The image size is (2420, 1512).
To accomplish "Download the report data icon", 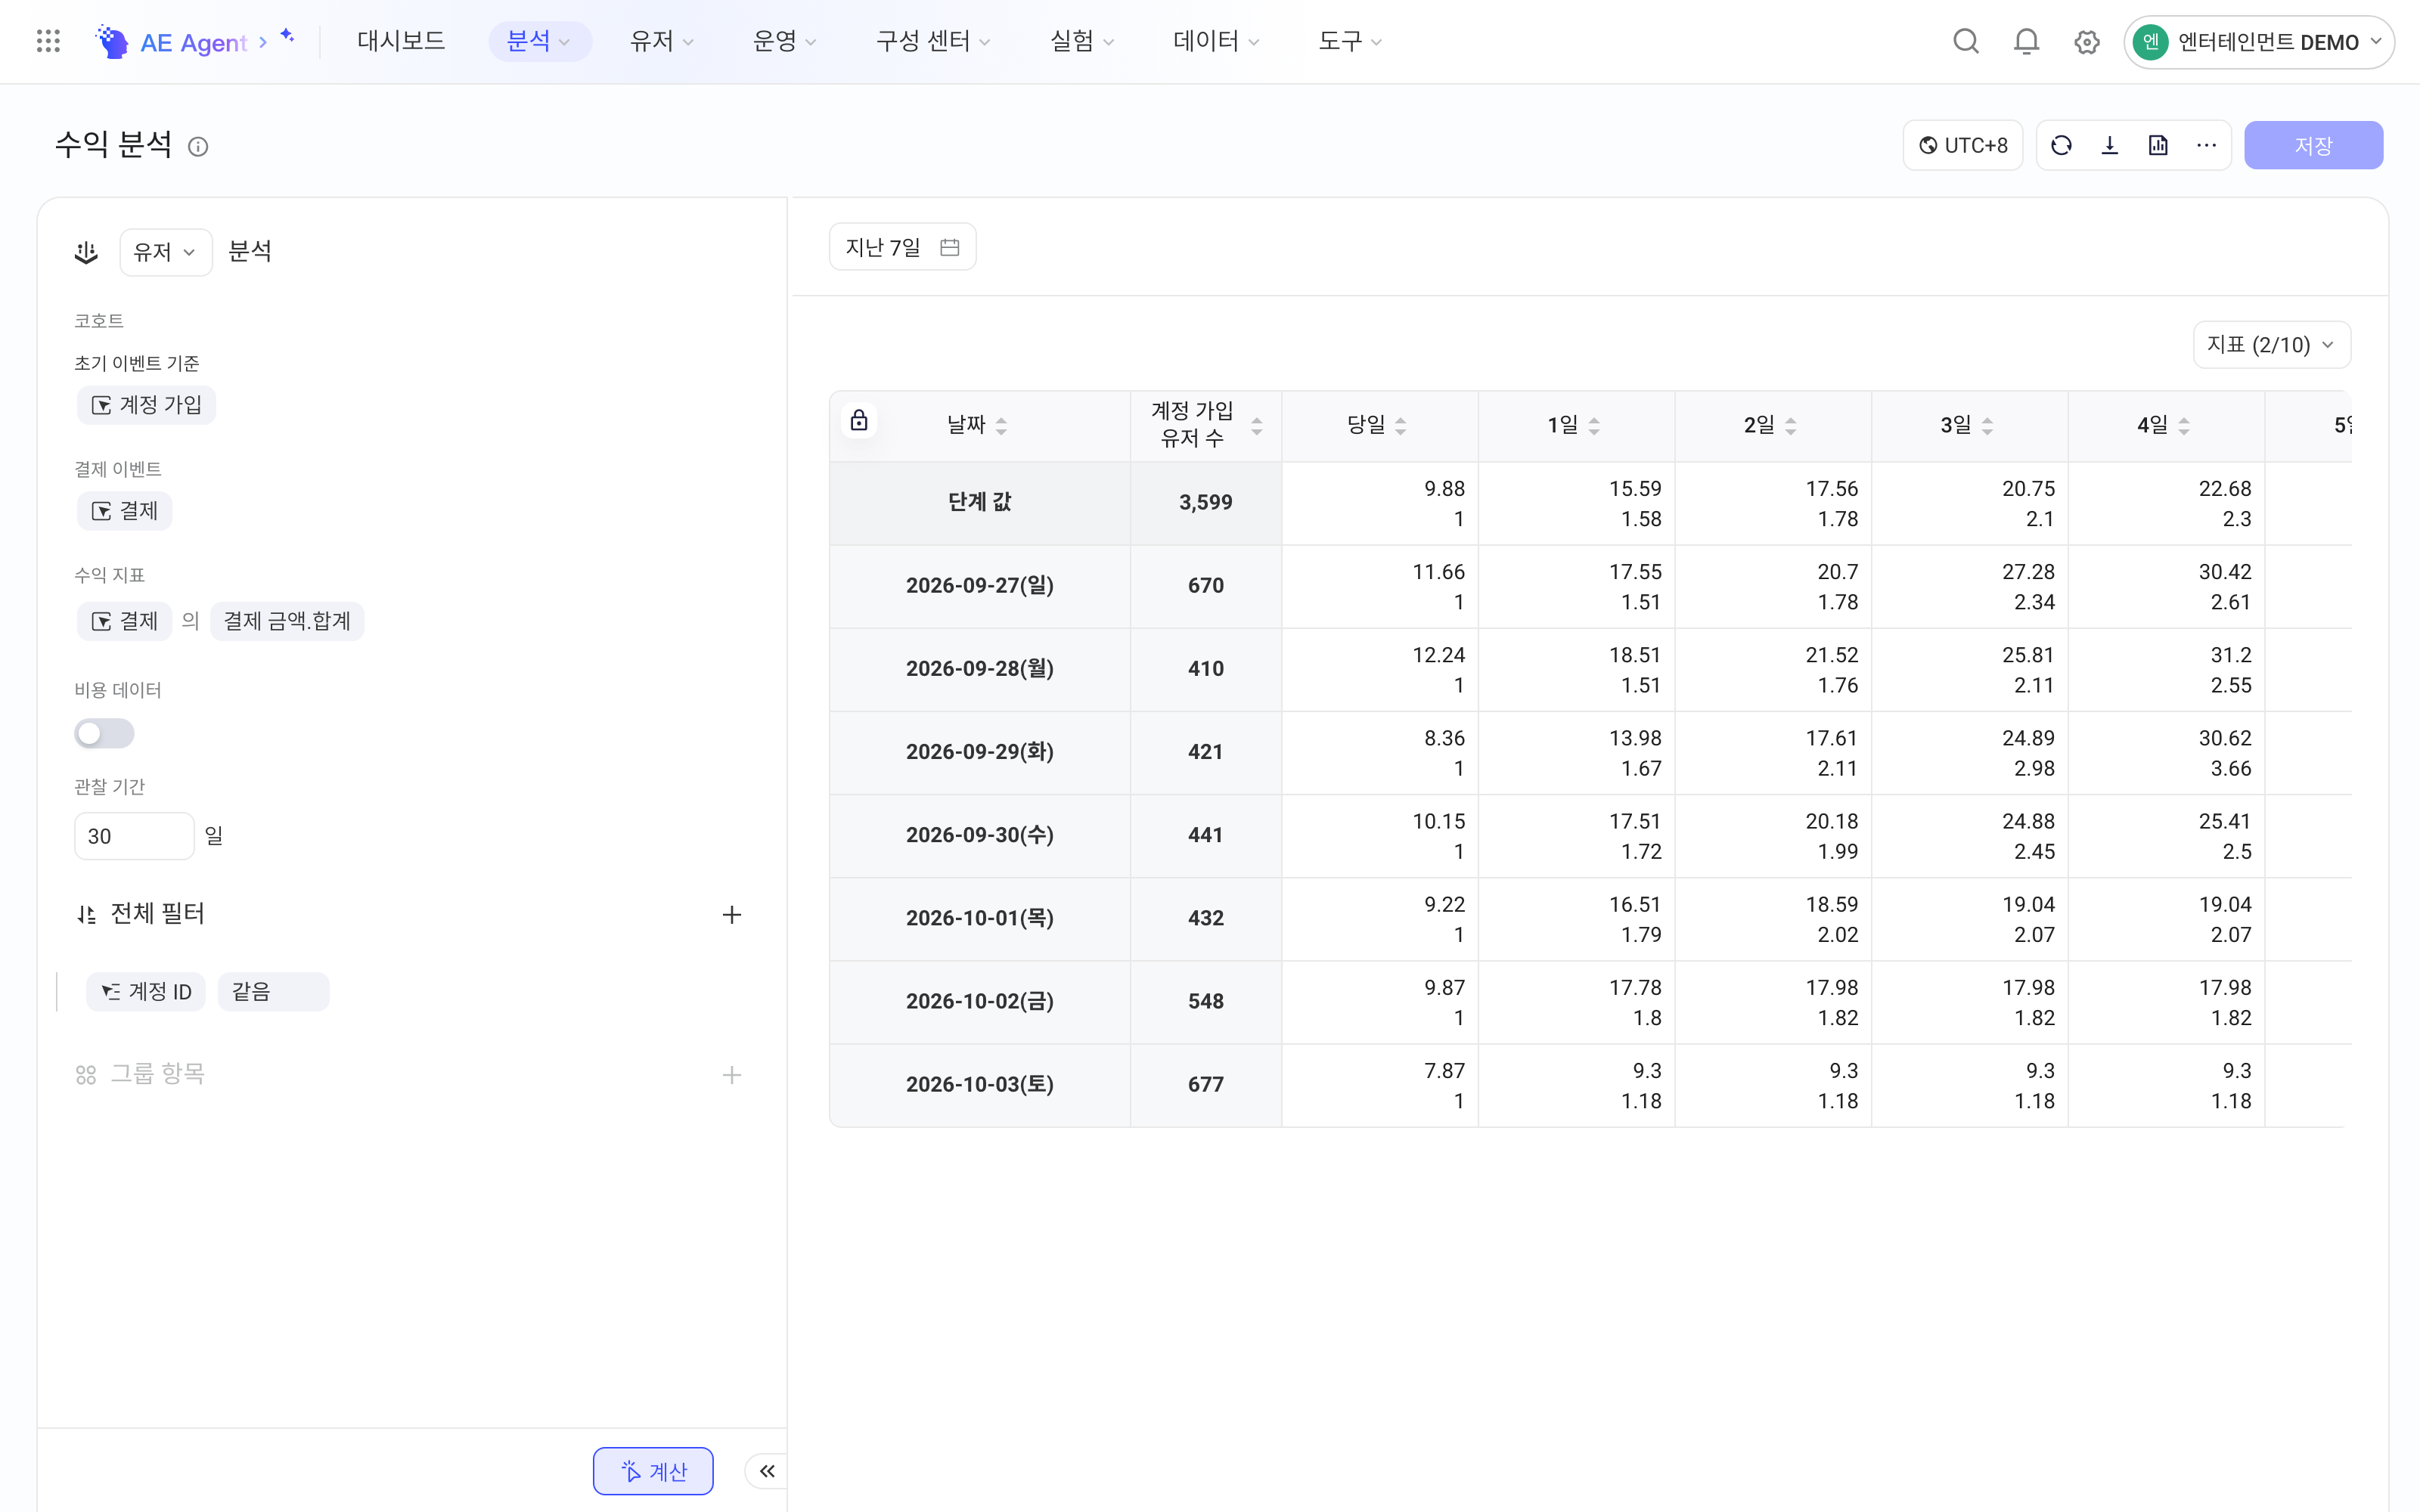I will [2110, 145].
